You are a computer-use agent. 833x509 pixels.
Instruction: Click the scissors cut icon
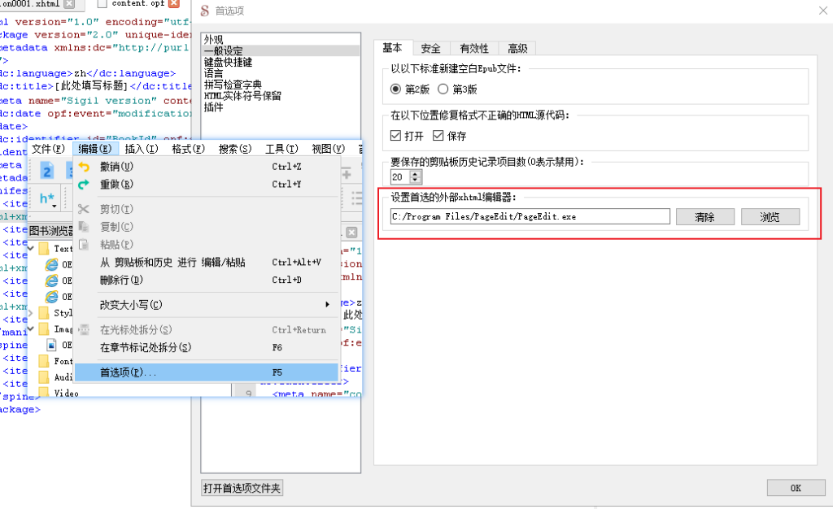pos(84,209)
